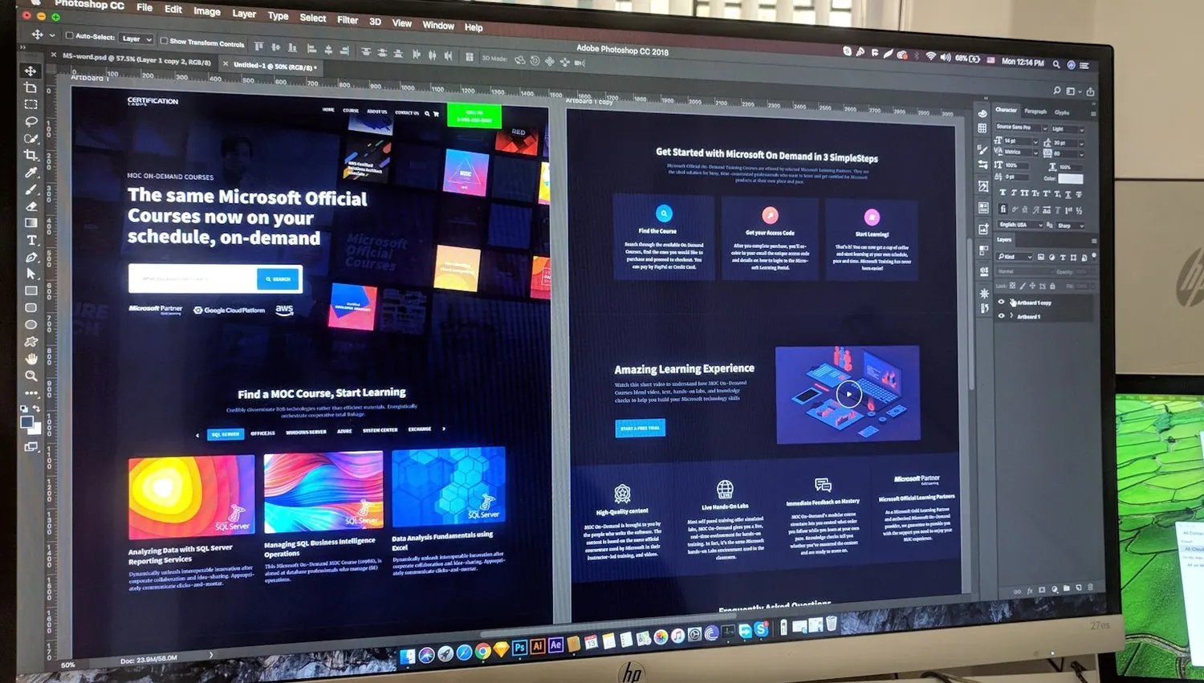Select the Horizontal Type tool
The width and height of the screenshot is (1204, 683).
pyautogui.click(x=31, y=240)
